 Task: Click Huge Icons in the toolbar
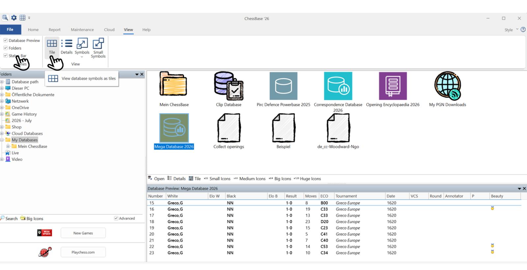pos(307,178)
